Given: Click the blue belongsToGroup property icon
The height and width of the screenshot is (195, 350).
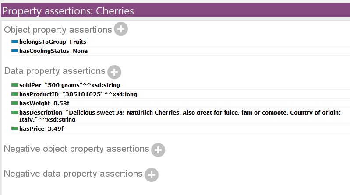Looking at the screenshot, I should click(15, 42).
